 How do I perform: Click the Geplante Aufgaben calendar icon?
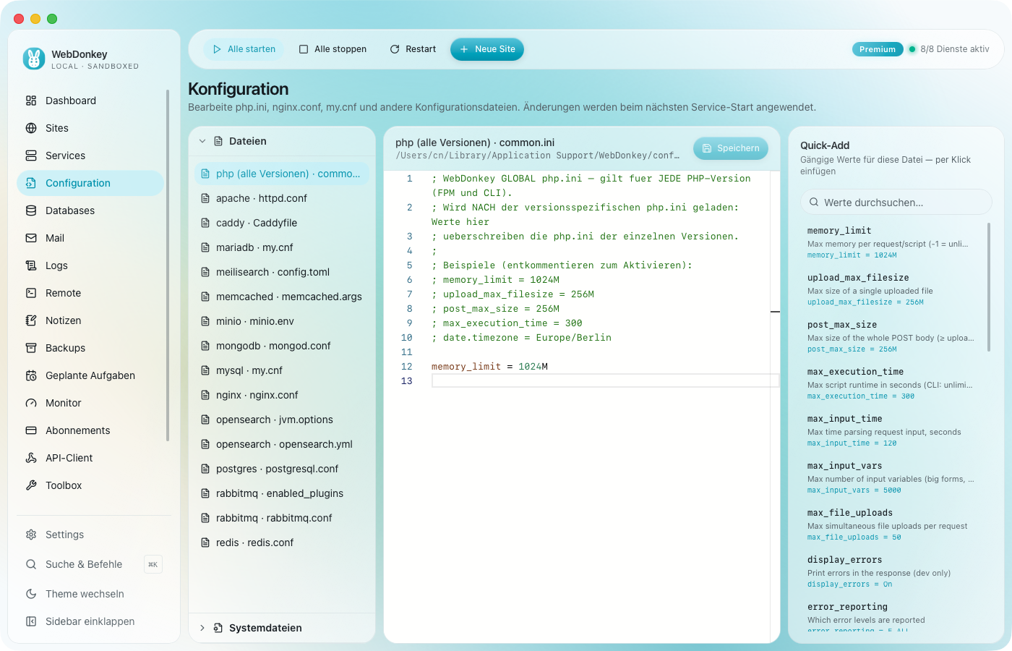point(31,375)
